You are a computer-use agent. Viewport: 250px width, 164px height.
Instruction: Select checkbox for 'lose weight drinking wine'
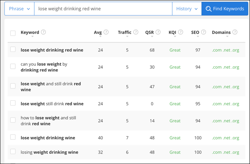13,137
